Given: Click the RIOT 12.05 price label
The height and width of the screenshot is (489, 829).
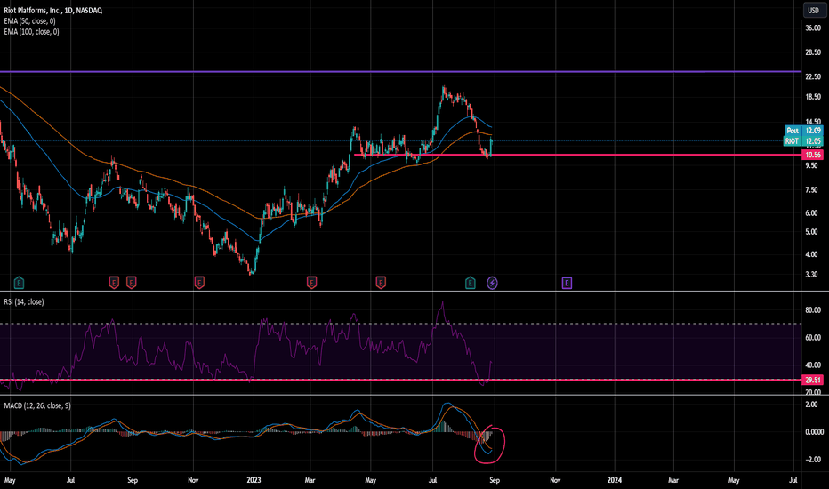Looking at the screenshot, I should coord(803,141).
